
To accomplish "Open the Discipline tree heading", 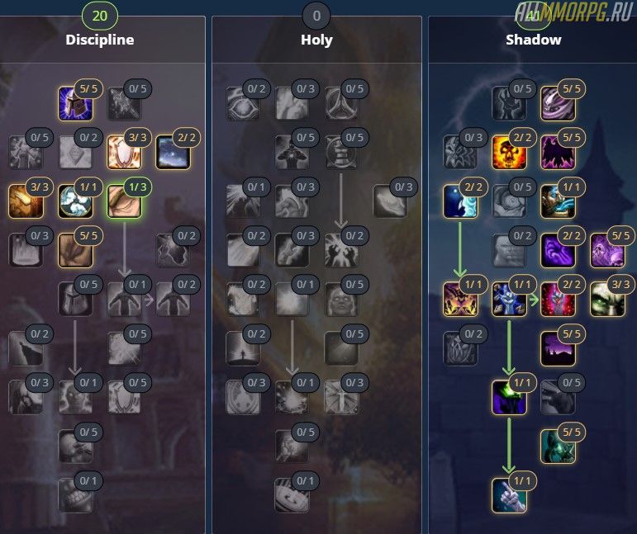I will coord(99,40).
